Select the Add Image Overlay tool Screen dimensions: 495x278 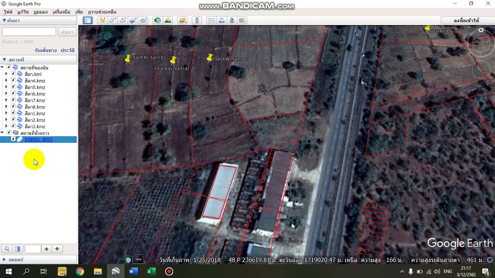click(x=133, y=20)
